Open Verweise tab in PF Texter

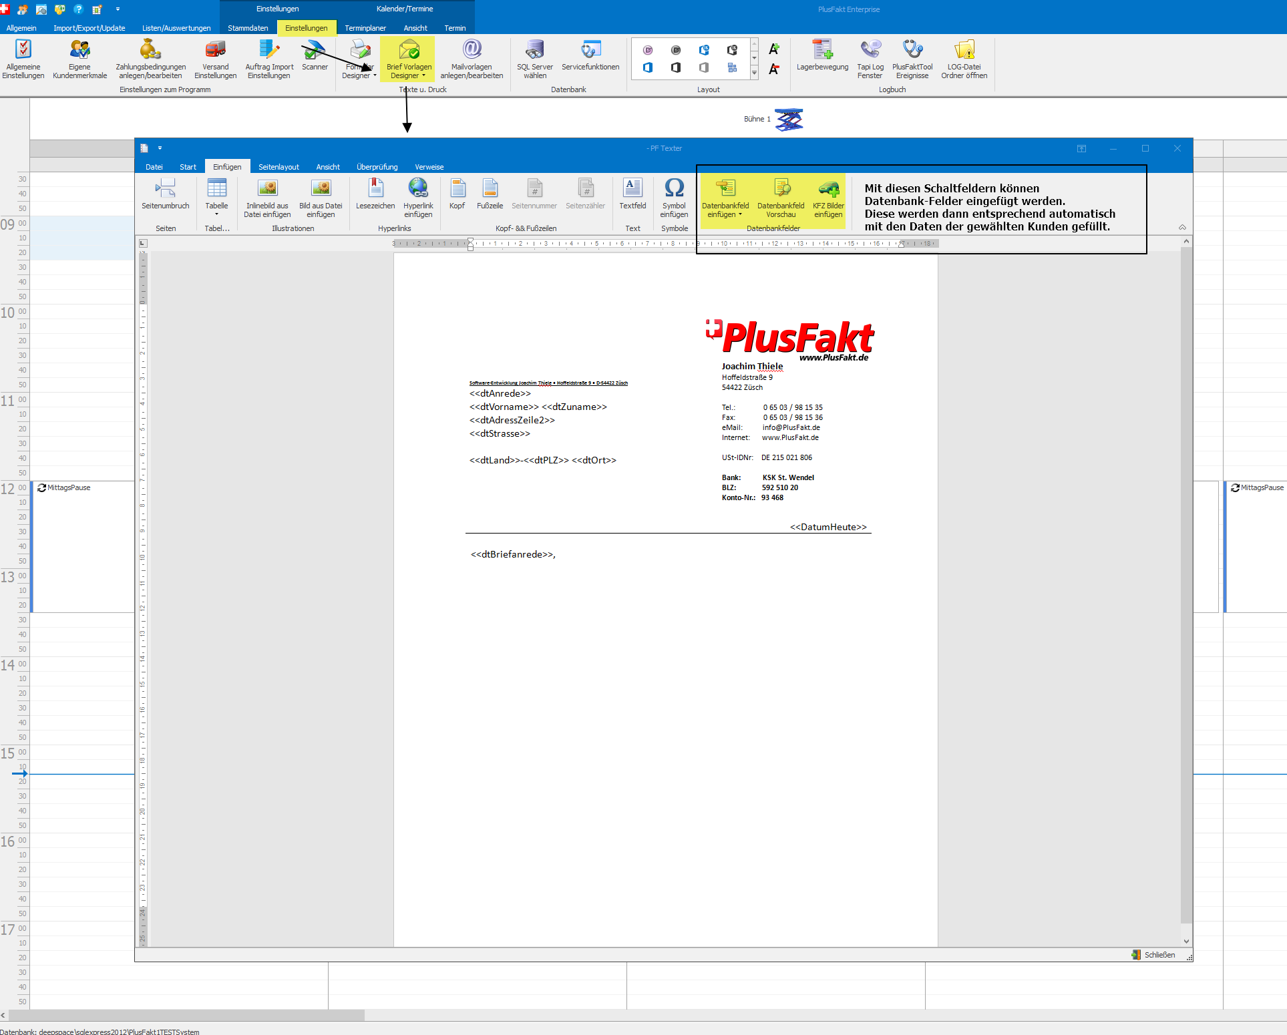pyautogui.click(x=429, y=167)
